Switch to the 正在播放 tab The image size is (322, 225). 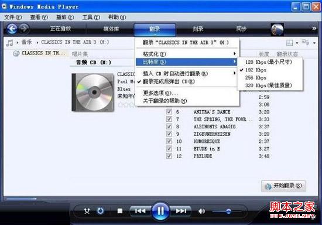(60, 29)
